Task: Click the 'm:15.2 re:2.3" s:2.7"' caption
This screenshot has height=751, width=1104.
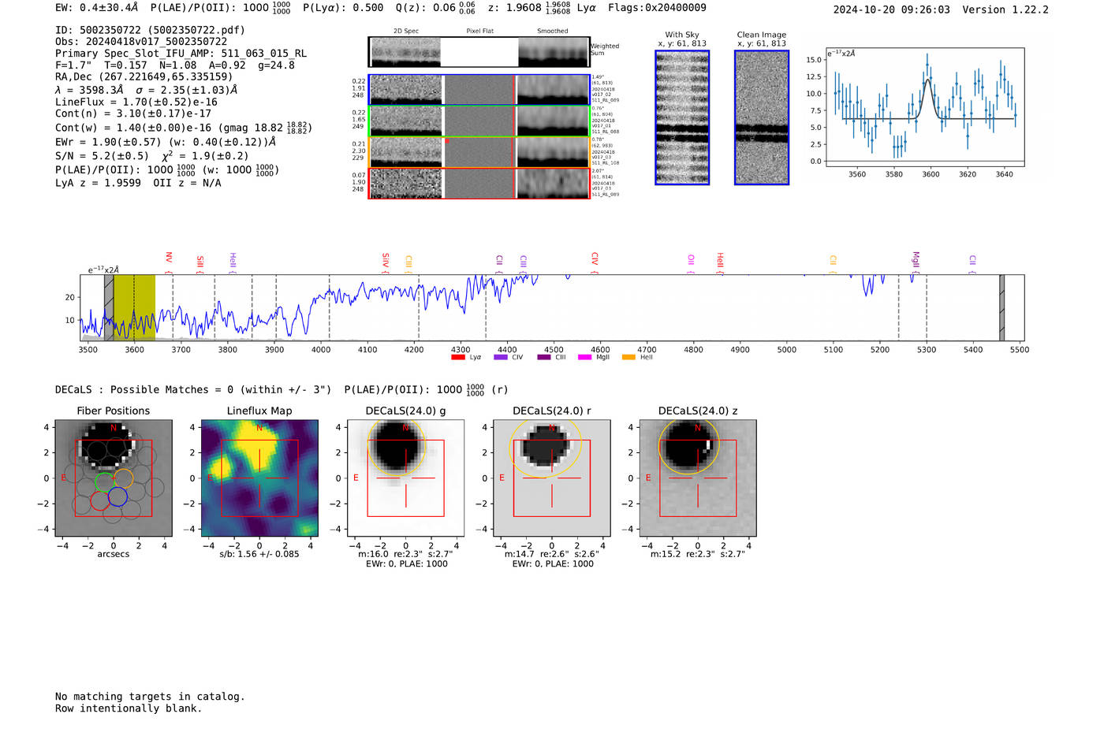Action: (698, 554)
